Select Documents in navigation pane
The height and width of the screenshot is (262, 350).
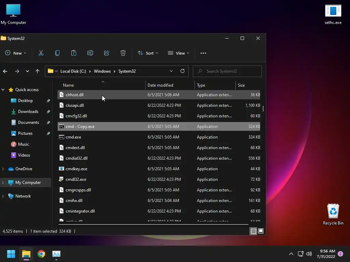coord(28,122)
